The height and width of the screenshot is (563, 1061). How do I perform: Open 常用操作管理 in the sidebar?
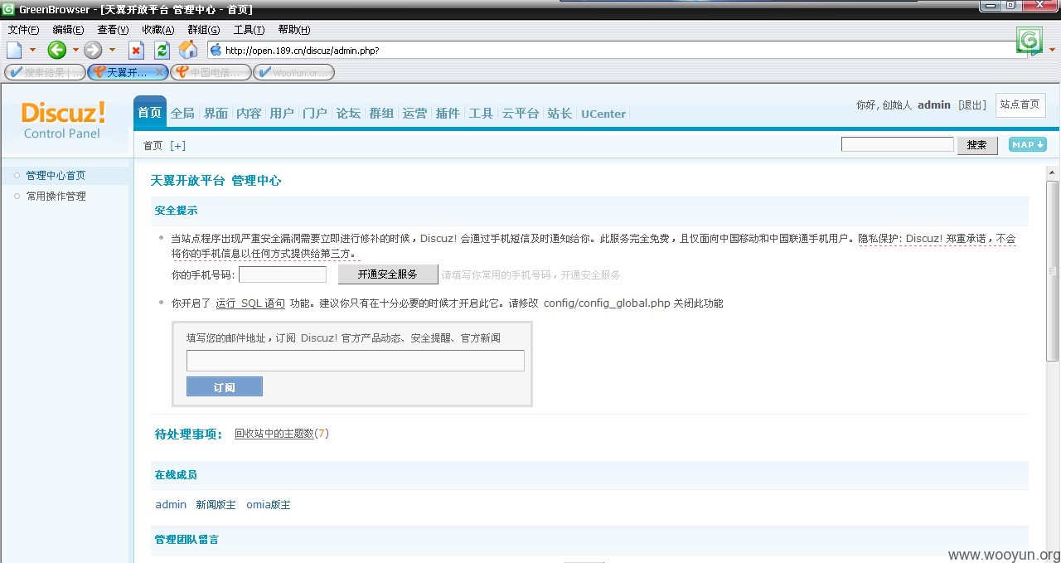coord(56,197)
